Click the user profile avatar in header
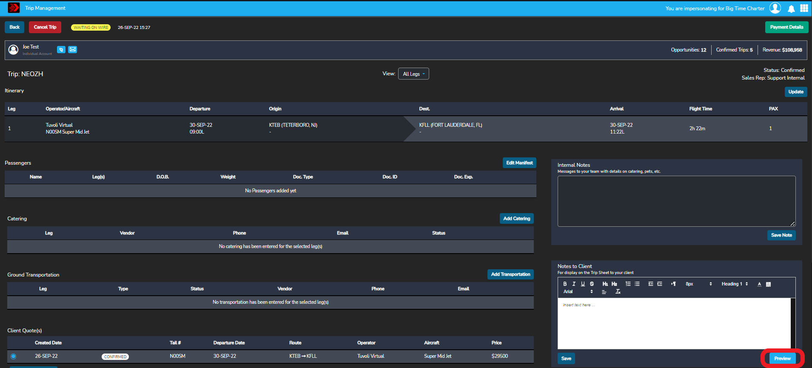812x368 pixels. pyautogui.click(x=775, y=8)
